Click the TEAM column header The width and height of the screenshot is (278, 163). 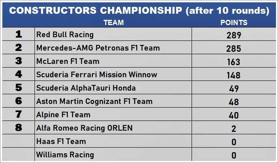click(x=114, y=23)
